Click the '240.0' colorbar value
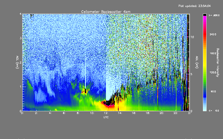This screenshot has height=139, width=223. [x=213, y=34]
